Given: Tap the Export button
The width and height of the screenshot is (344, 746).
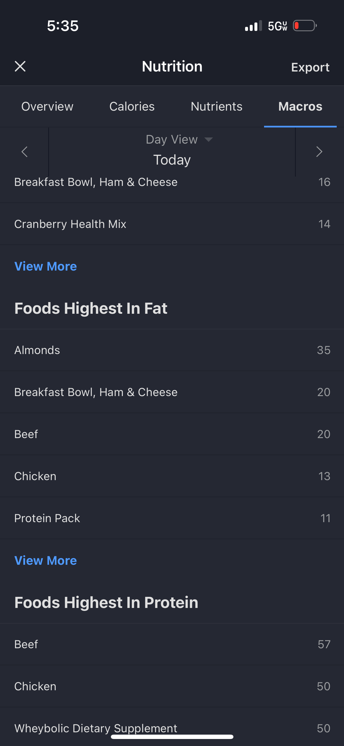Looking at the screenshot, I should point(310,67).
